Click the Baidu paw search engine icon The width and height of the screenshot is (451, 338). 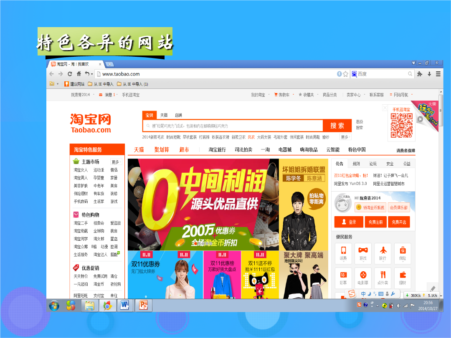point(355,74)
